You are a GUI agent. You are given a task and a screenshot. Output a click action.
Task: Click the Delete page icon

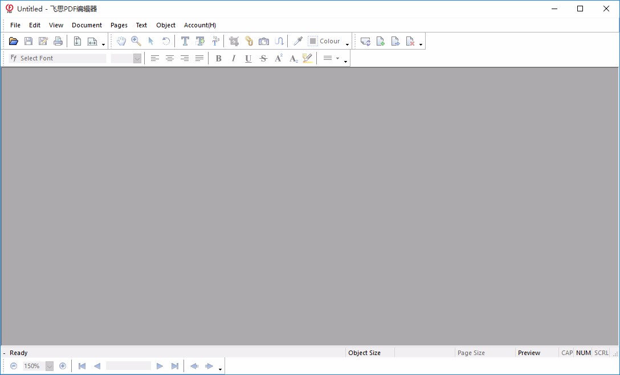(410, 41)
